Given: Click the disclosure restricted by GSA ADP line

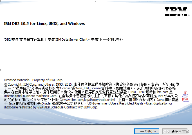Looking at the screenshot, I should [51, 107].
